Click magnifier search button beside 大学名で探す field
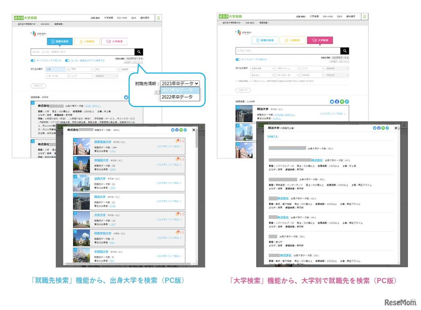This screenshot has width=421, height=310. (x=345, y=51)
